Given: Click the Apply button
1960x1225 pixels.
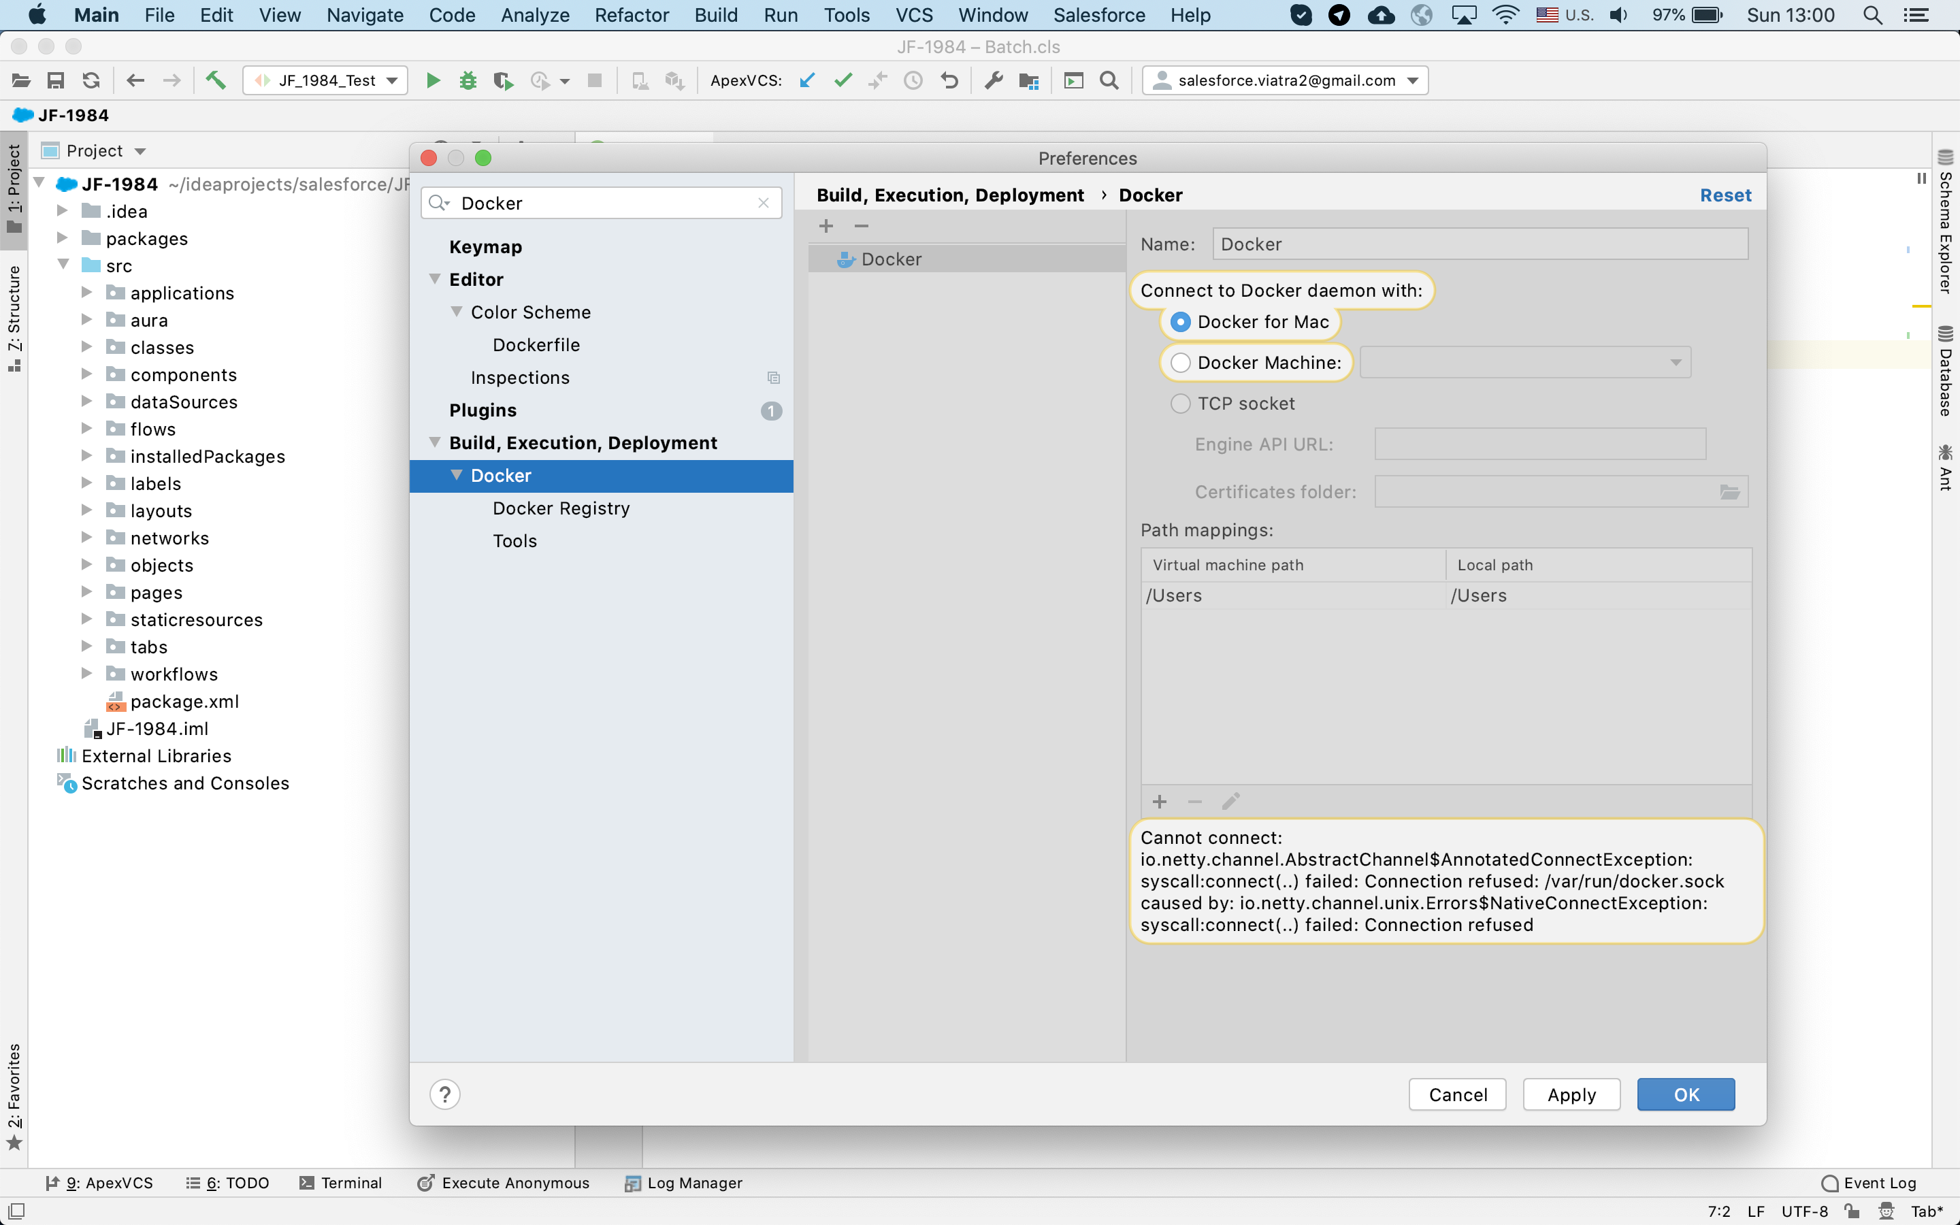Looking at the screenshot, I should (x=1571, y=1094).
